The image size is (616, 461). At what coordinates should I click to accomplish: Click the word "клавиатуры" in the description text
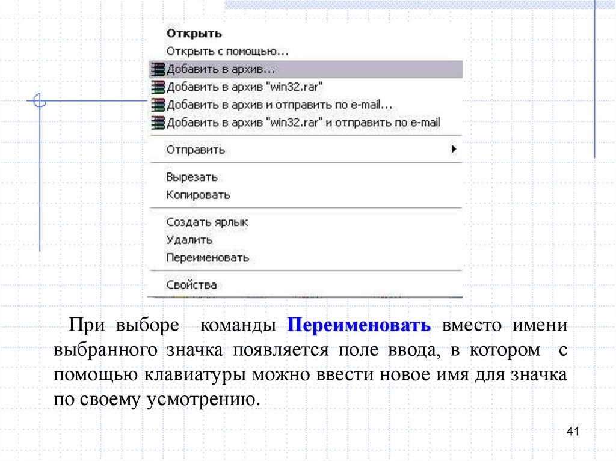(193, 376)
